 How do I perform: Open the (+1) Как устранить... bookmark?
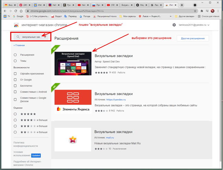point(37,16)
